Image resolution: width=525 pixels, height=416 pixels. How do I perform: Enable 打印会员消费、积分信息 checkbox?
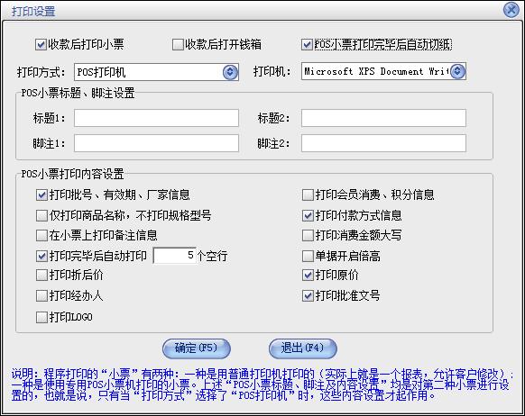click(x=308, y=194)
